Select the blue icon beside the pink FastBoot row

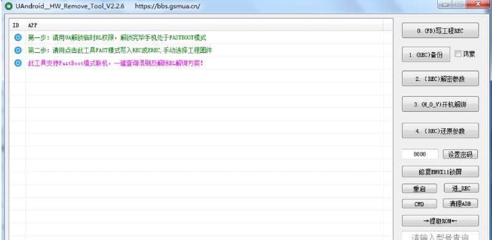(18, 63)
